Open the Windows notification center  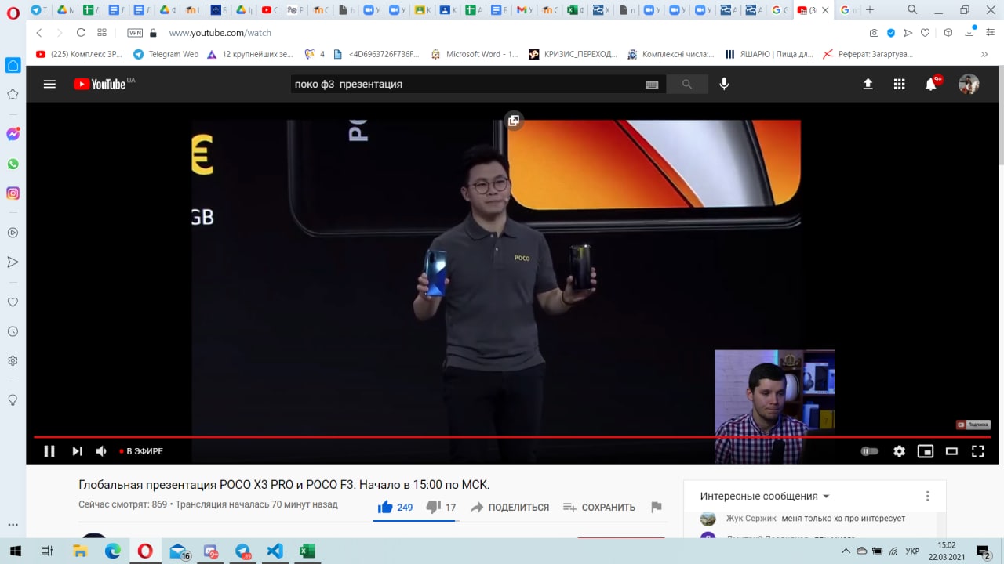pos(984,551)
